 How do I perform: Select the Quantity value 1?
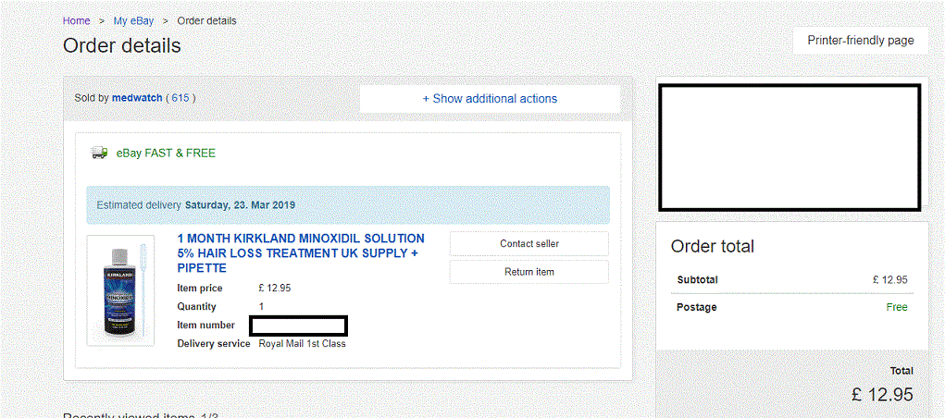coord(262,307)
